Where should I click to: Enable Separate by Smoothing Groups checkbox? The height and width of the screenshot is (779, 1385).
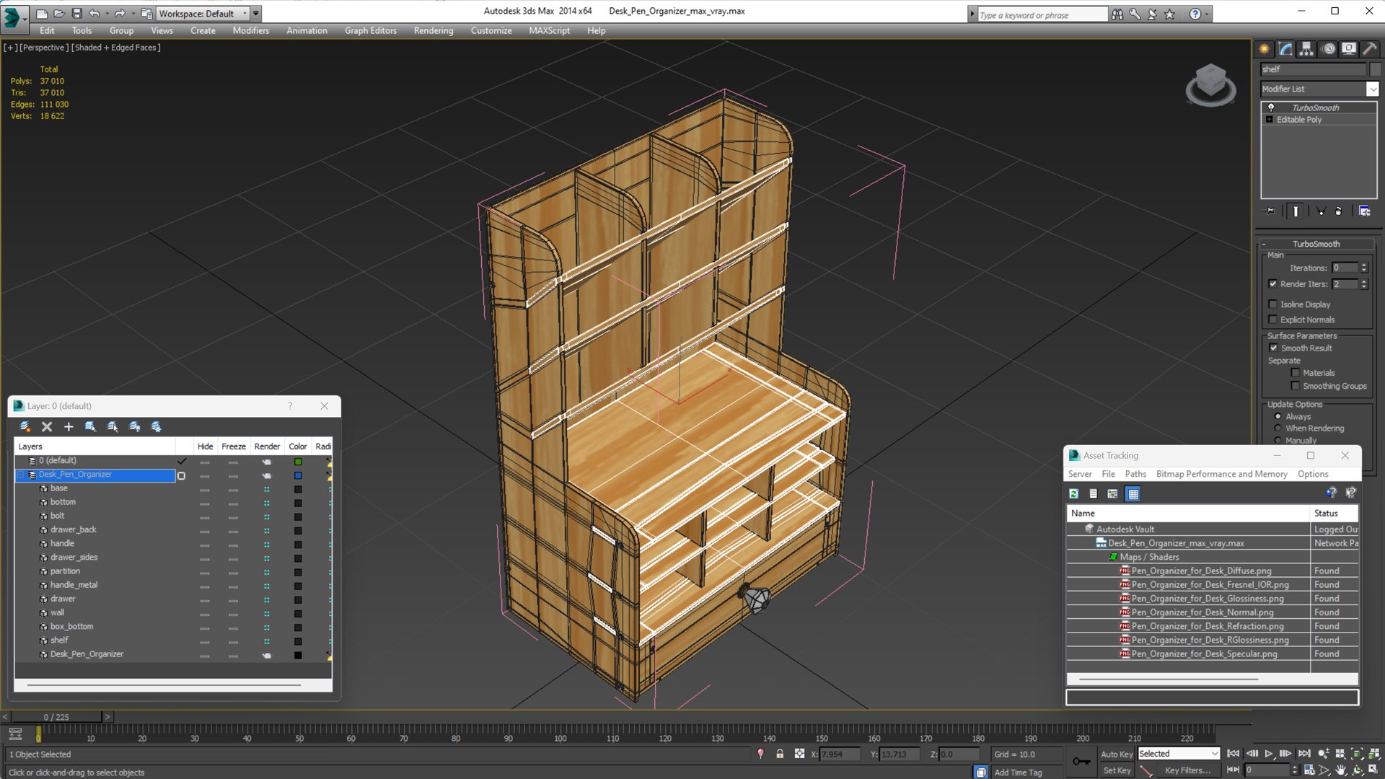click(x=1296, y=386)
